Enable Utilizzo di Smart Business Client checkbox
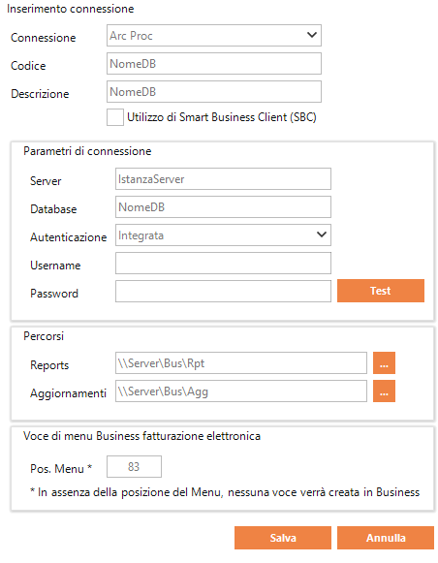The height and width of the screenshot is (563, 438). (x=115, y=117)
